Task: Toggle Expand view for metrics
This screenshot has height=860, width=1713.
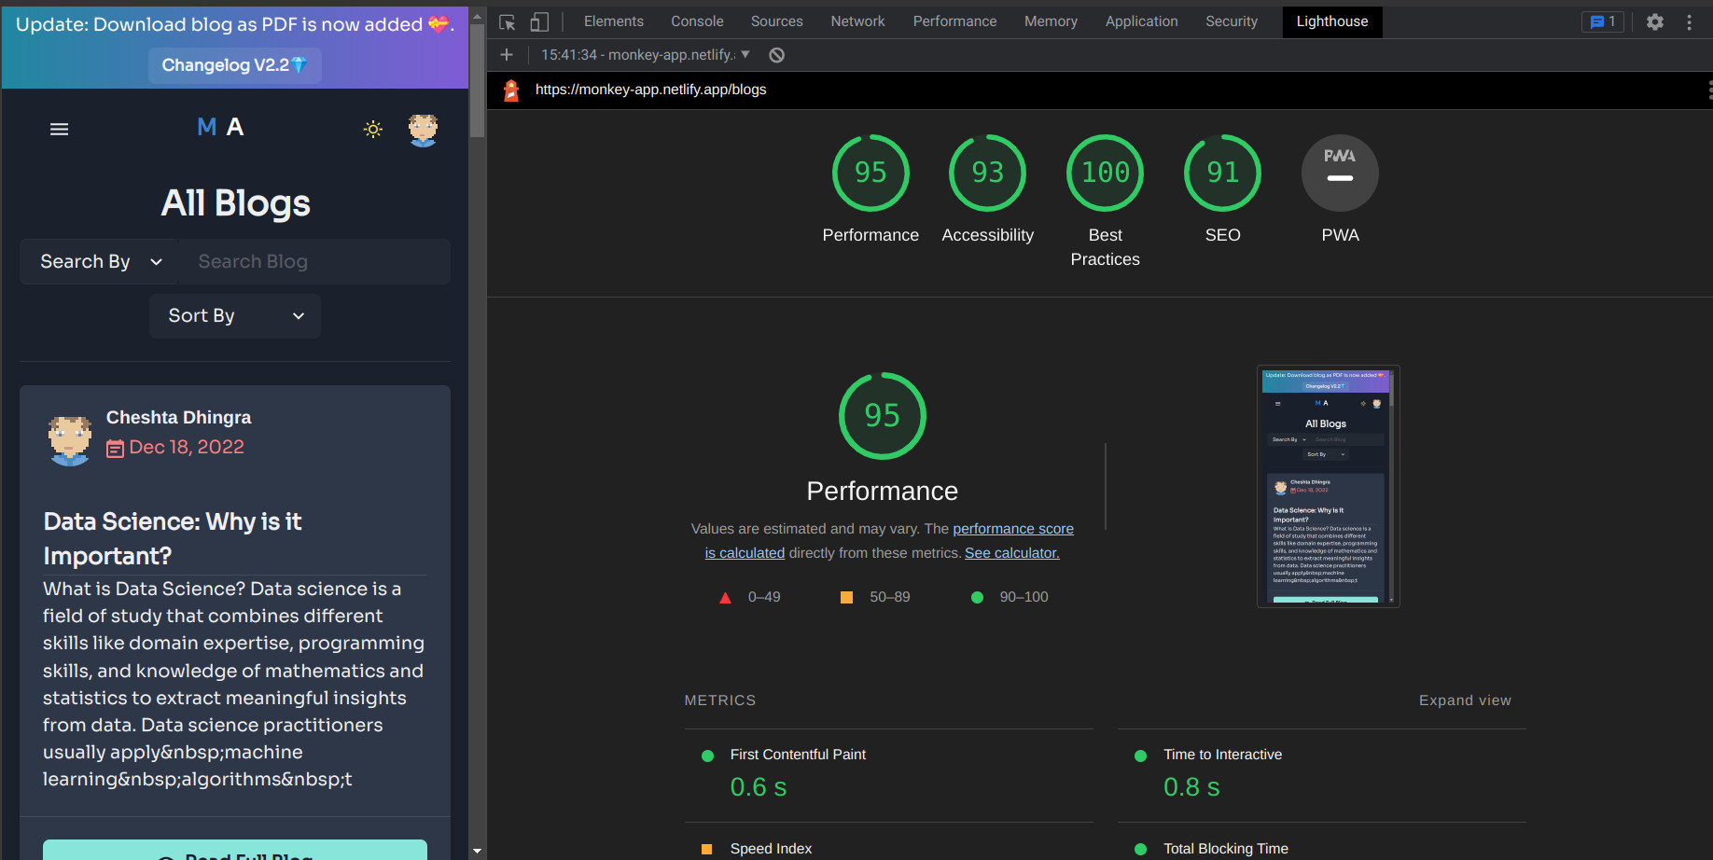Action: [x=1465, y=700]
